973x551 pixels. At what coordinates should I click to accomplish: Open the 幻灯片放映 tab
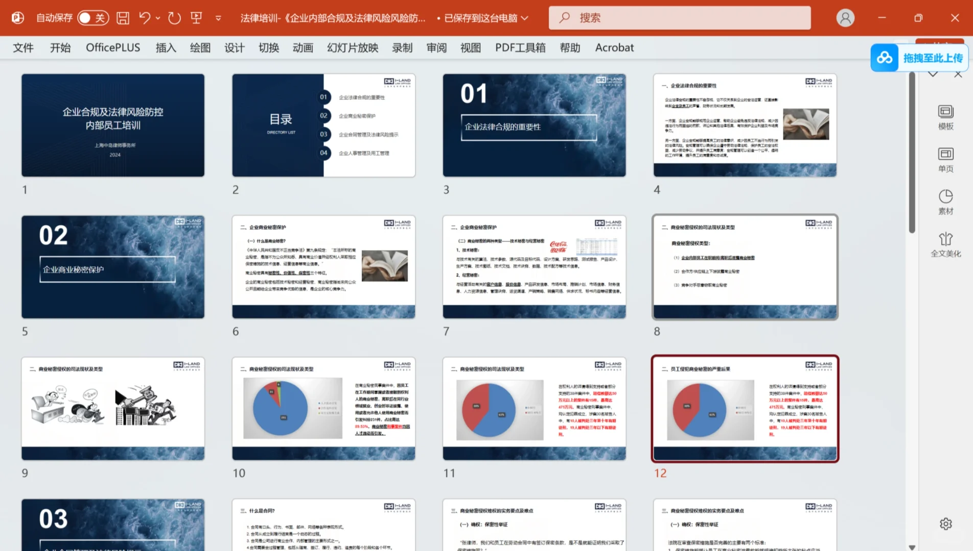(353, 47)
